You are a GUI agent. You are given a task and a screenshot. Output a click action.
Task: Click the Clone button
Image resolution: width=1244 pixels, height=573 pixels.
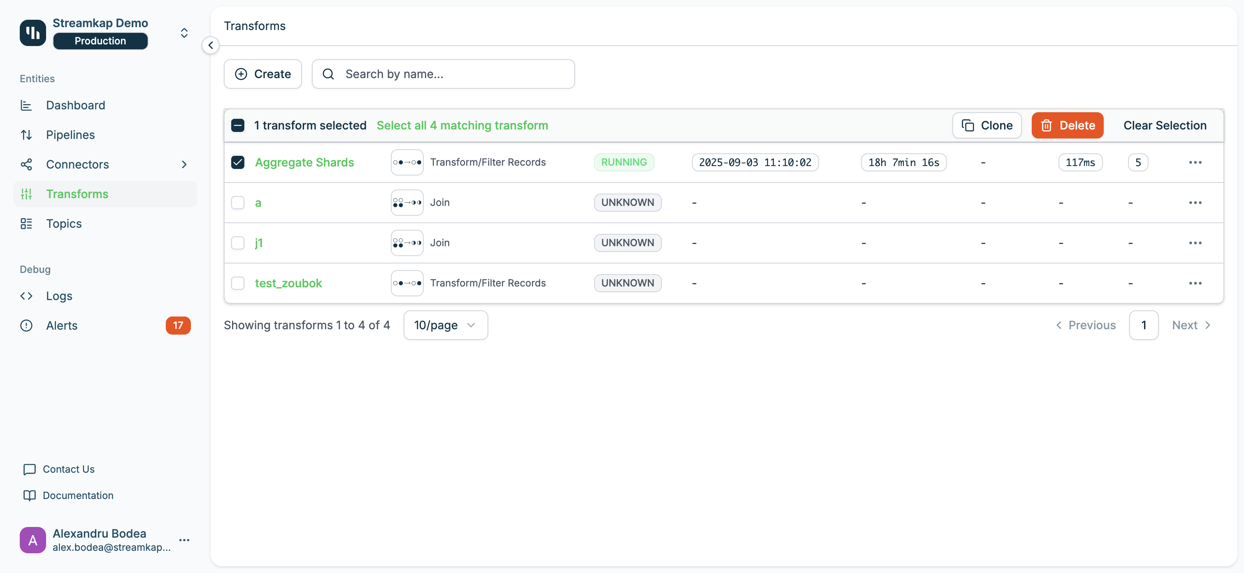pos(986,125)
